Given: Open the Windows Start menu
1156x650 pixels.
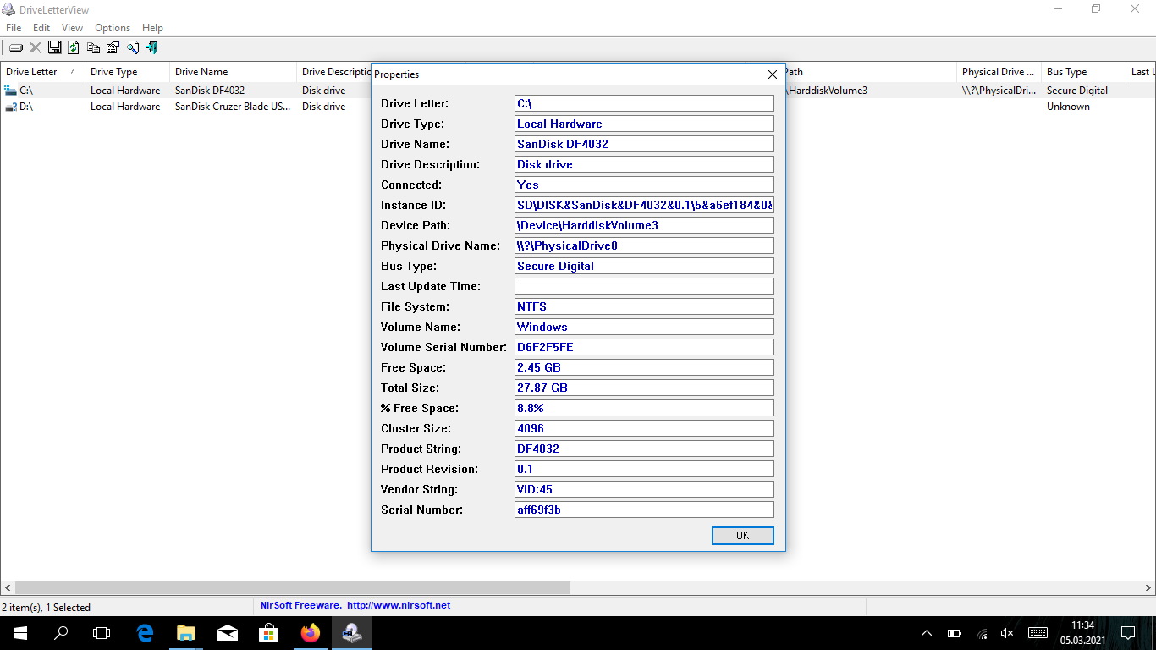Looking at the screenshot, I should [20, 632].
